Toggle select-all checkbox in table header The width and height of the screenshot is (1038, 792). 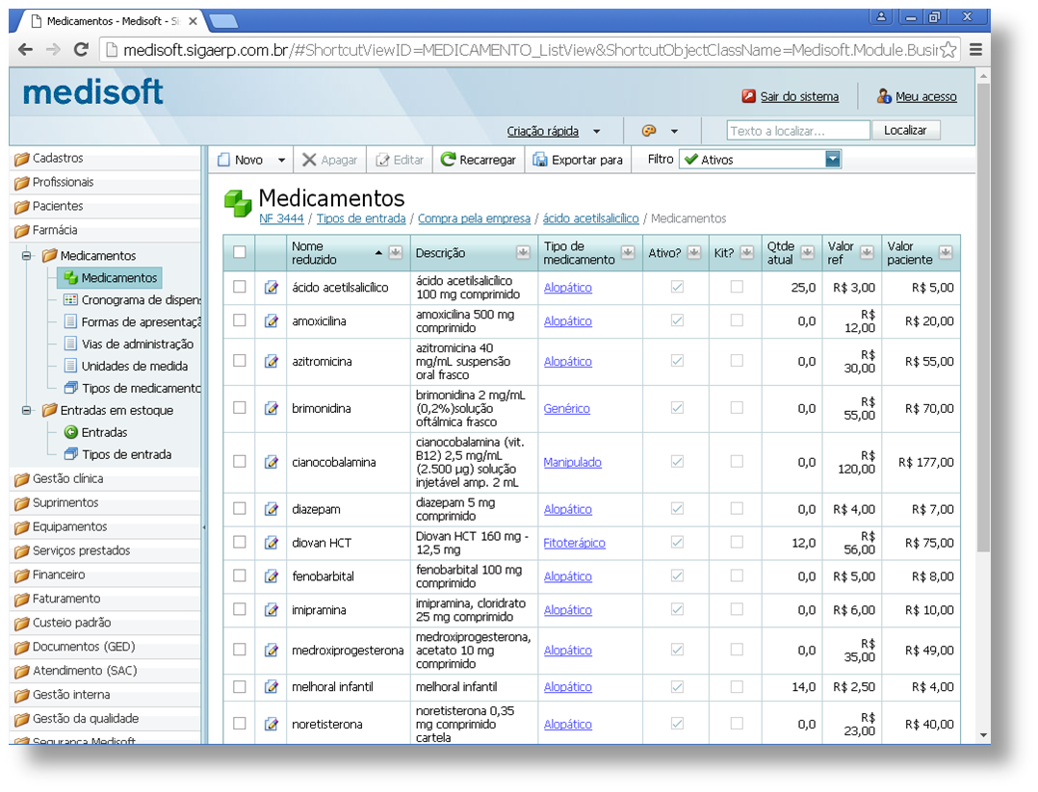click(240, 252)
